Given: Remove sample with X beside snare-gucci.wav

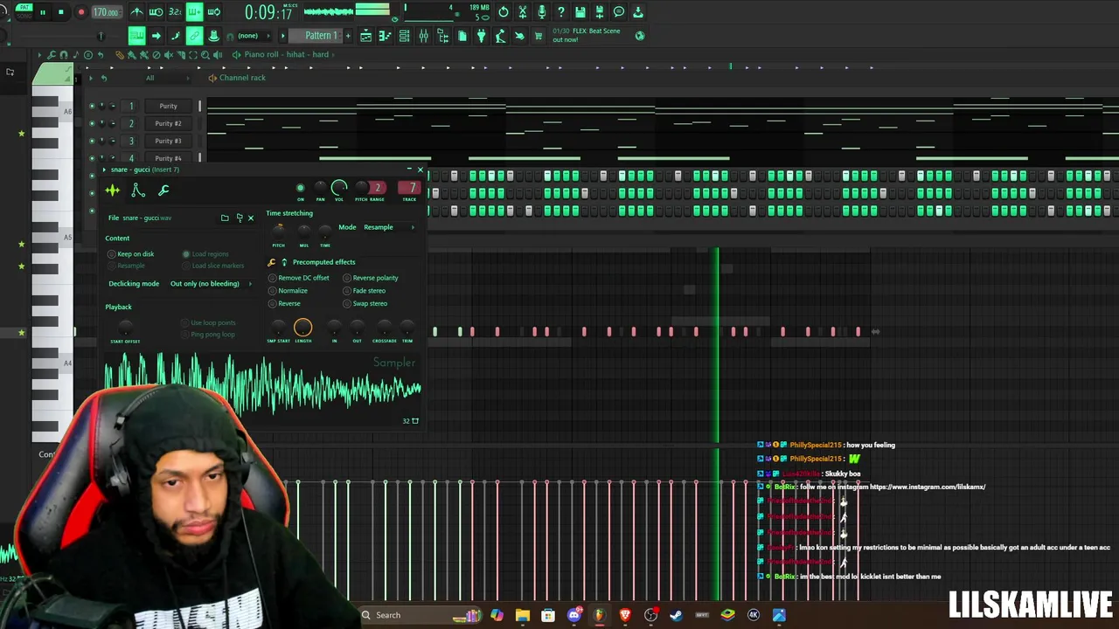Looking at the screenshot, I should point(250,218).
